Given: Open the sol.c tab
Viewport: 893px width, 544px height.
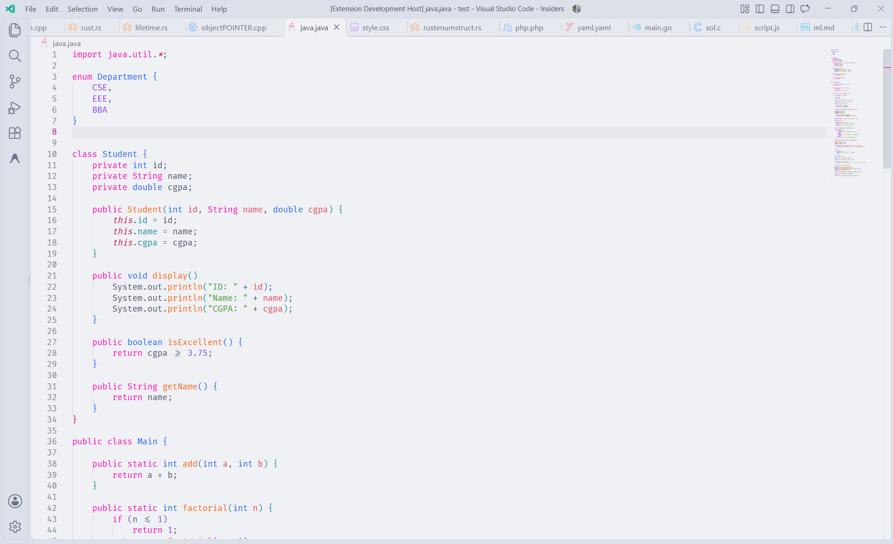Looking at the screenshot, I should (713, 27).
